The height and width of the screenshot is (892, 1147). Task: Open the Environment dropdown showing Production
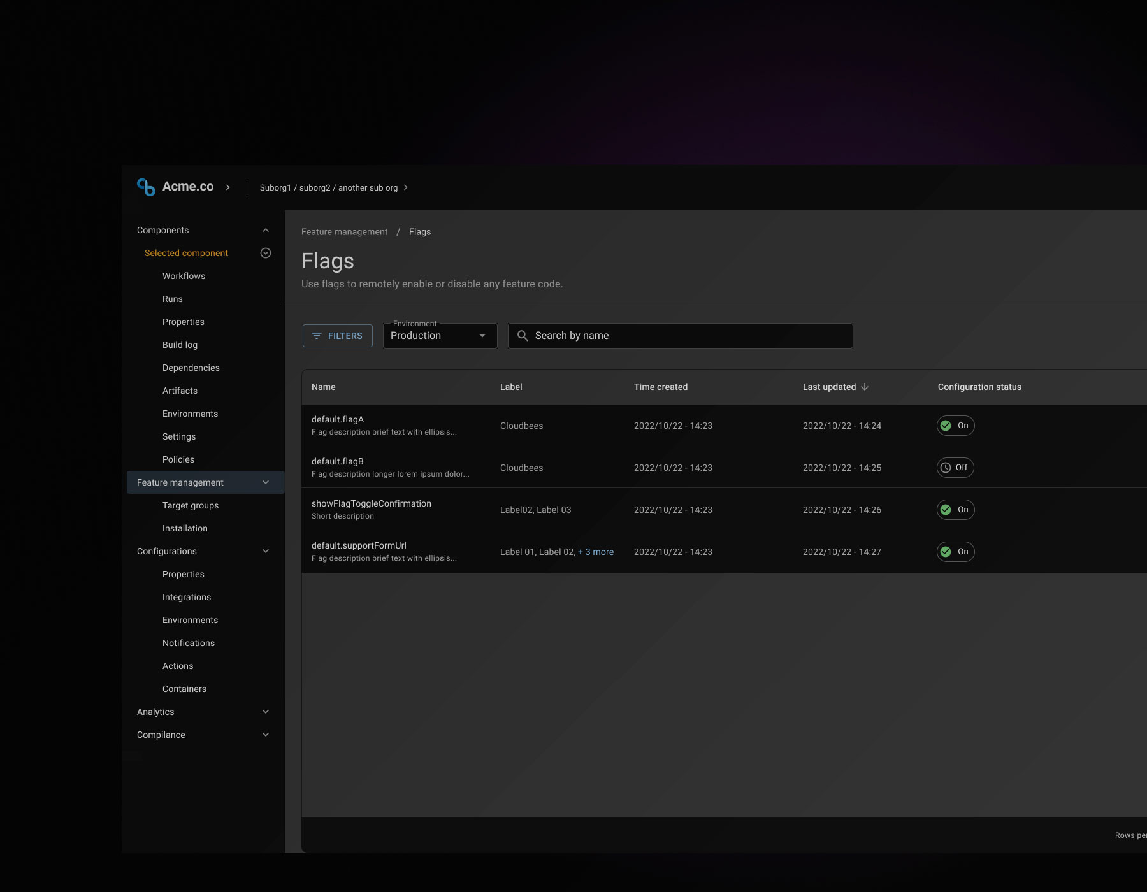click(x=440, y=336)
